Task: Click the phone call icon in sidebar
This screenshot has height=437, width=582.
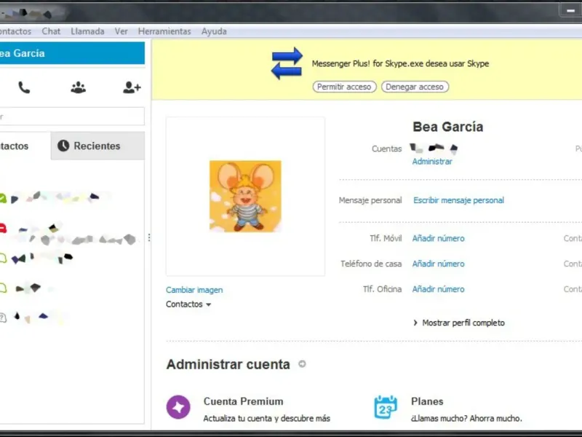Action: click(24, 87)
